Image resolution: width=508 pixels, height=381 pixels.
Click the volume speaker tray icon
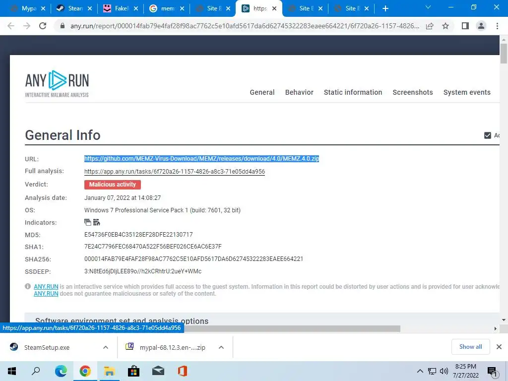click(x=444, y=371)
